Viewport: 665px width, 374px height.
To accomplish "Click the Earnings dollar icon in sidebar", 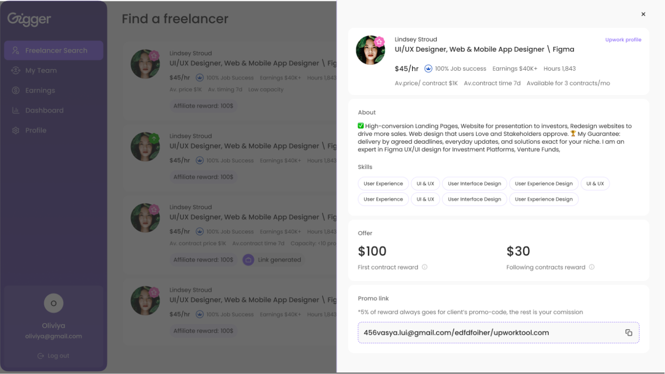I will pyautogui.click(x=15, y=91).
